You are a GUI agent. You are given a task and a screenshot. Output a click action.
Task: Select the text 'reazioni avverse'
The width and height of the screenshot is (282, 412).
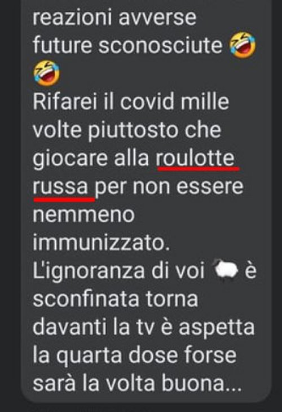pyautogui.click(x=114, y=17)
